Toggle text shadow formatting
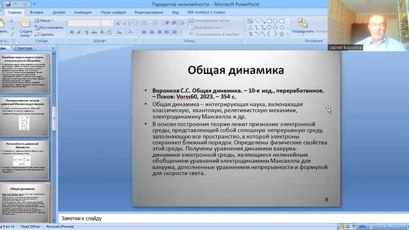This screenshot has height=230, width=409. [102, 32]
